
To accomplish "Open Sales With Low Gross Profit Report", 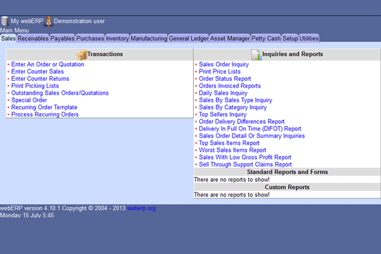I will (x=245, y=157).
